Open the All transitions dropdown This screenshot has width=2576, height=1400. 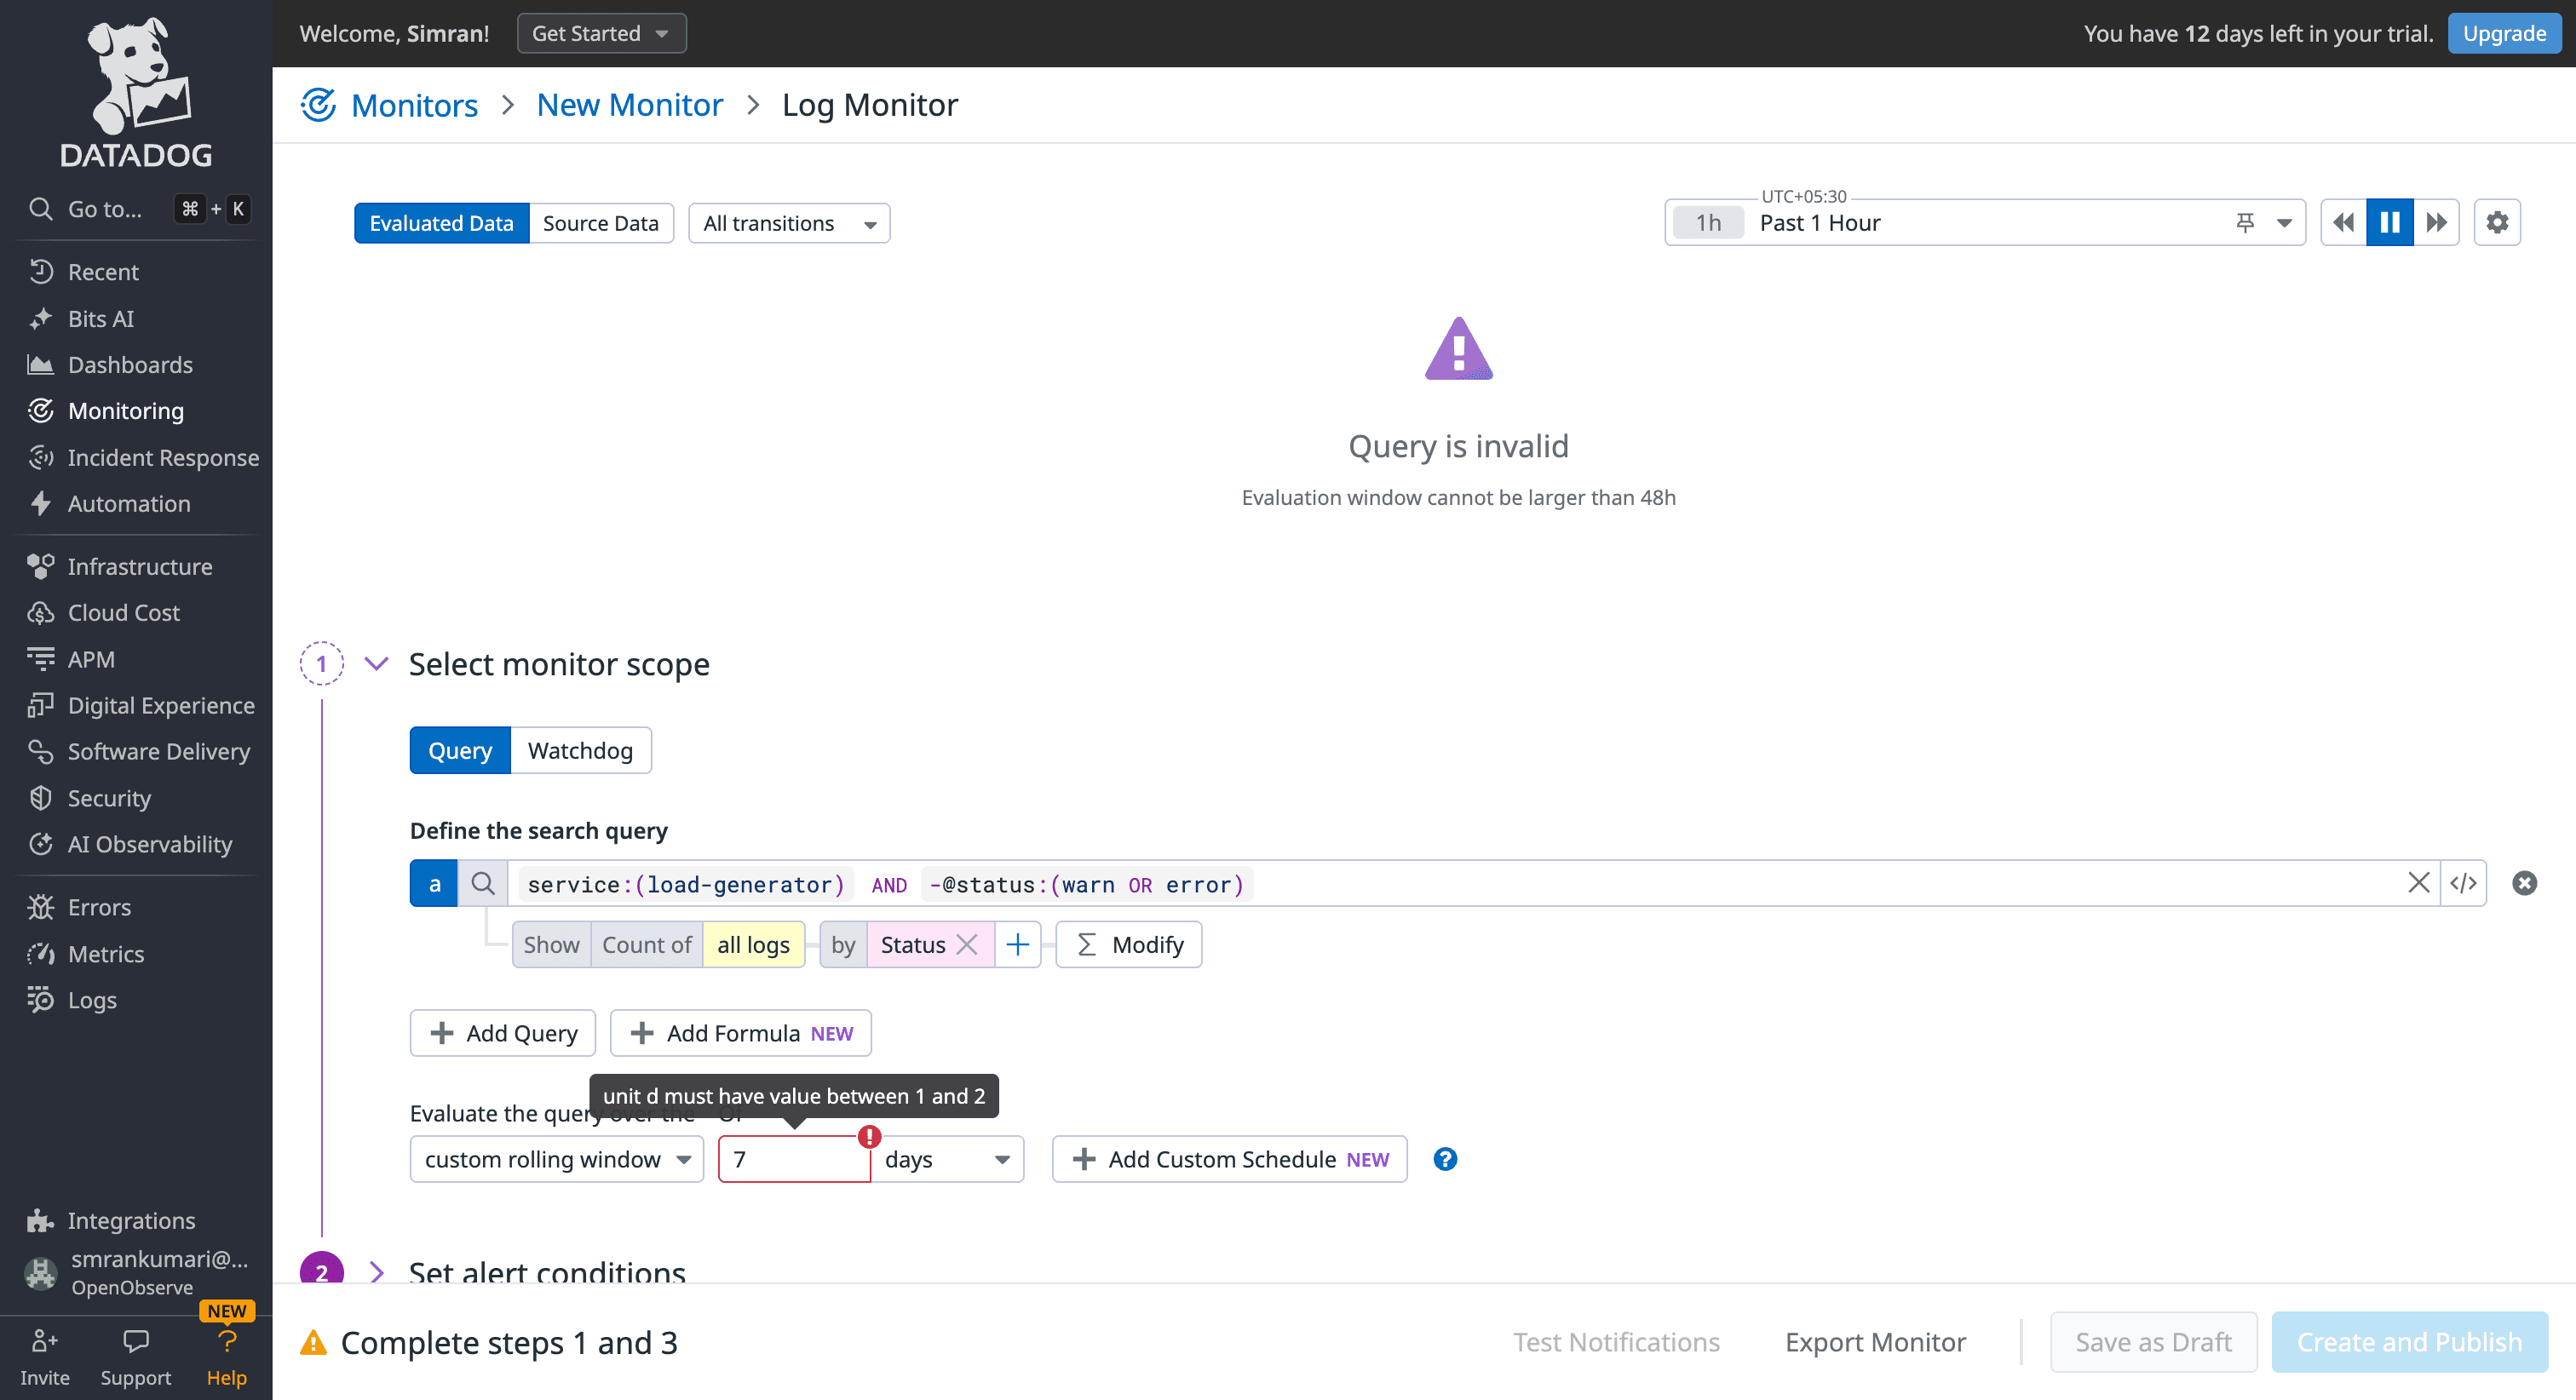point(788,222)
